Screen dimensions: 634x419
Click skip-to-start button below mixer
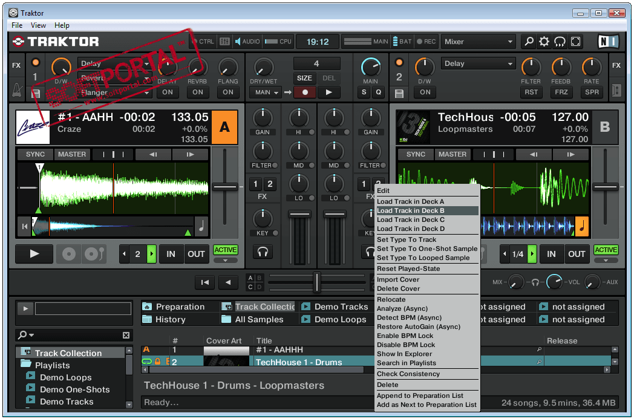pyautogui.click(x=205, y=282)
